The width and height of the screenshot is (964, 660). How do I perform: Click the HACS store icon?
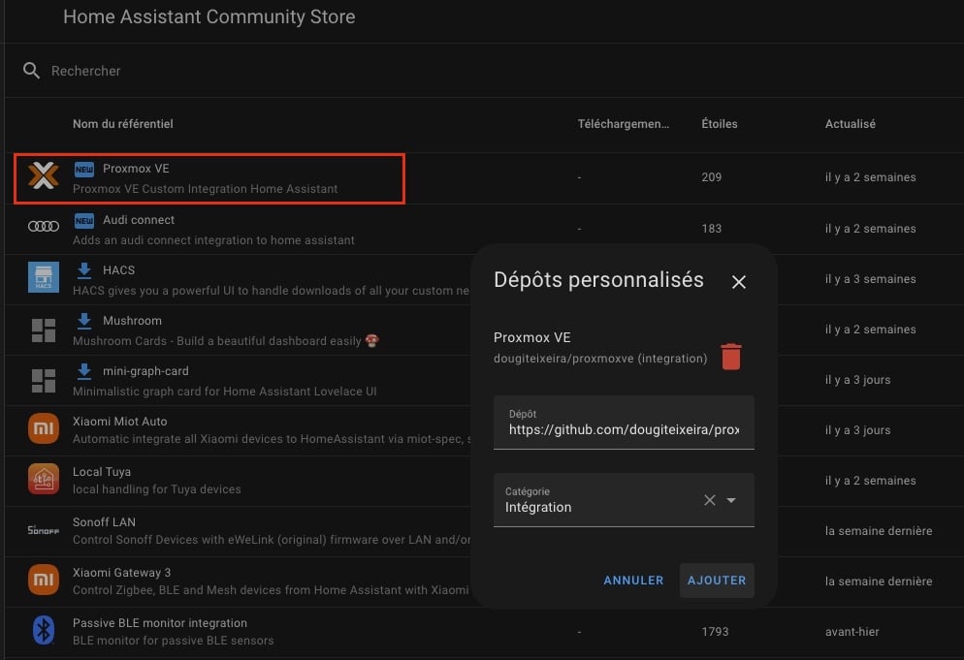(43, 277)
